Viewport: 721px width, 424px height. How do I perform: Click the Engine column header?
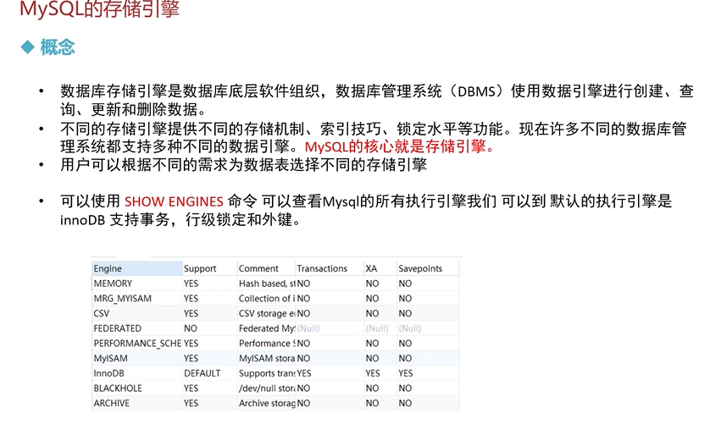137,268
